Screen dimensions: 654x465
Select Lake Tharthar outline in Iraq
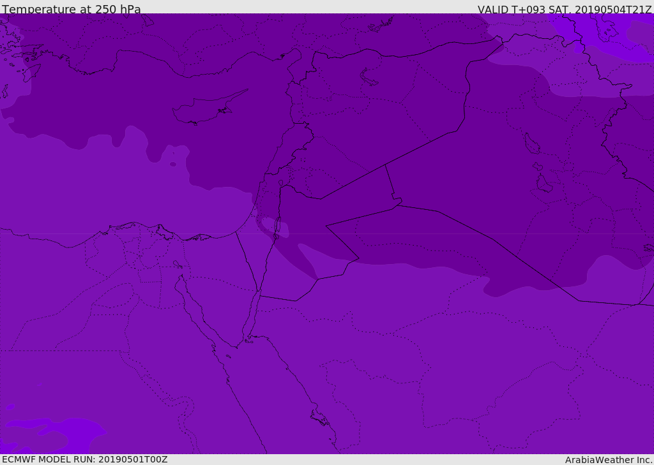[531, 145]
